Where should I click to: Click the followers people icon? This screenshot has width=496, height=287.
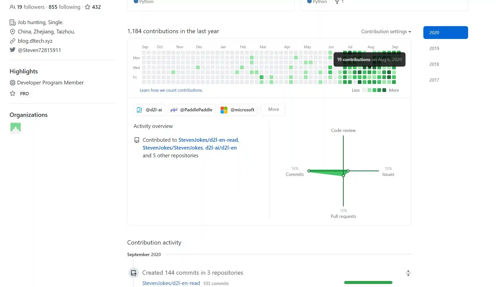12,7
